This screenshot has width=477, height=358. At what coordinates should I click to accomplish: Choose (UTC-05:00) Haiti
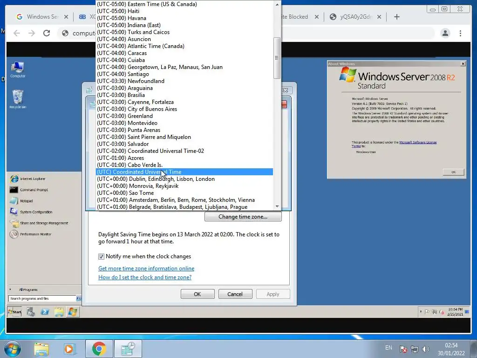[184, 11]
